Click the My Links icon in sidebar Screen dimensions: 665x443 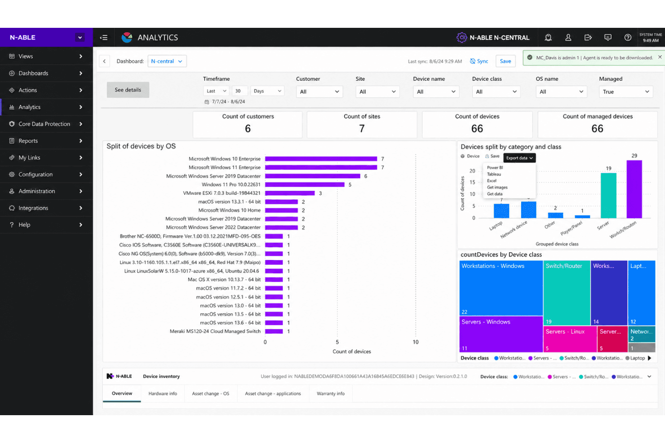click(x=12, y=158)
